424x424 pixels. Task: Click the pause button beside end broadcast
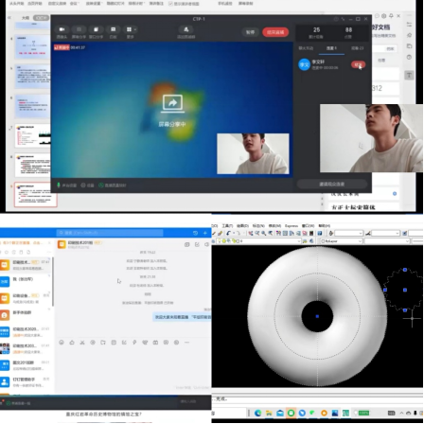point(250,32)
